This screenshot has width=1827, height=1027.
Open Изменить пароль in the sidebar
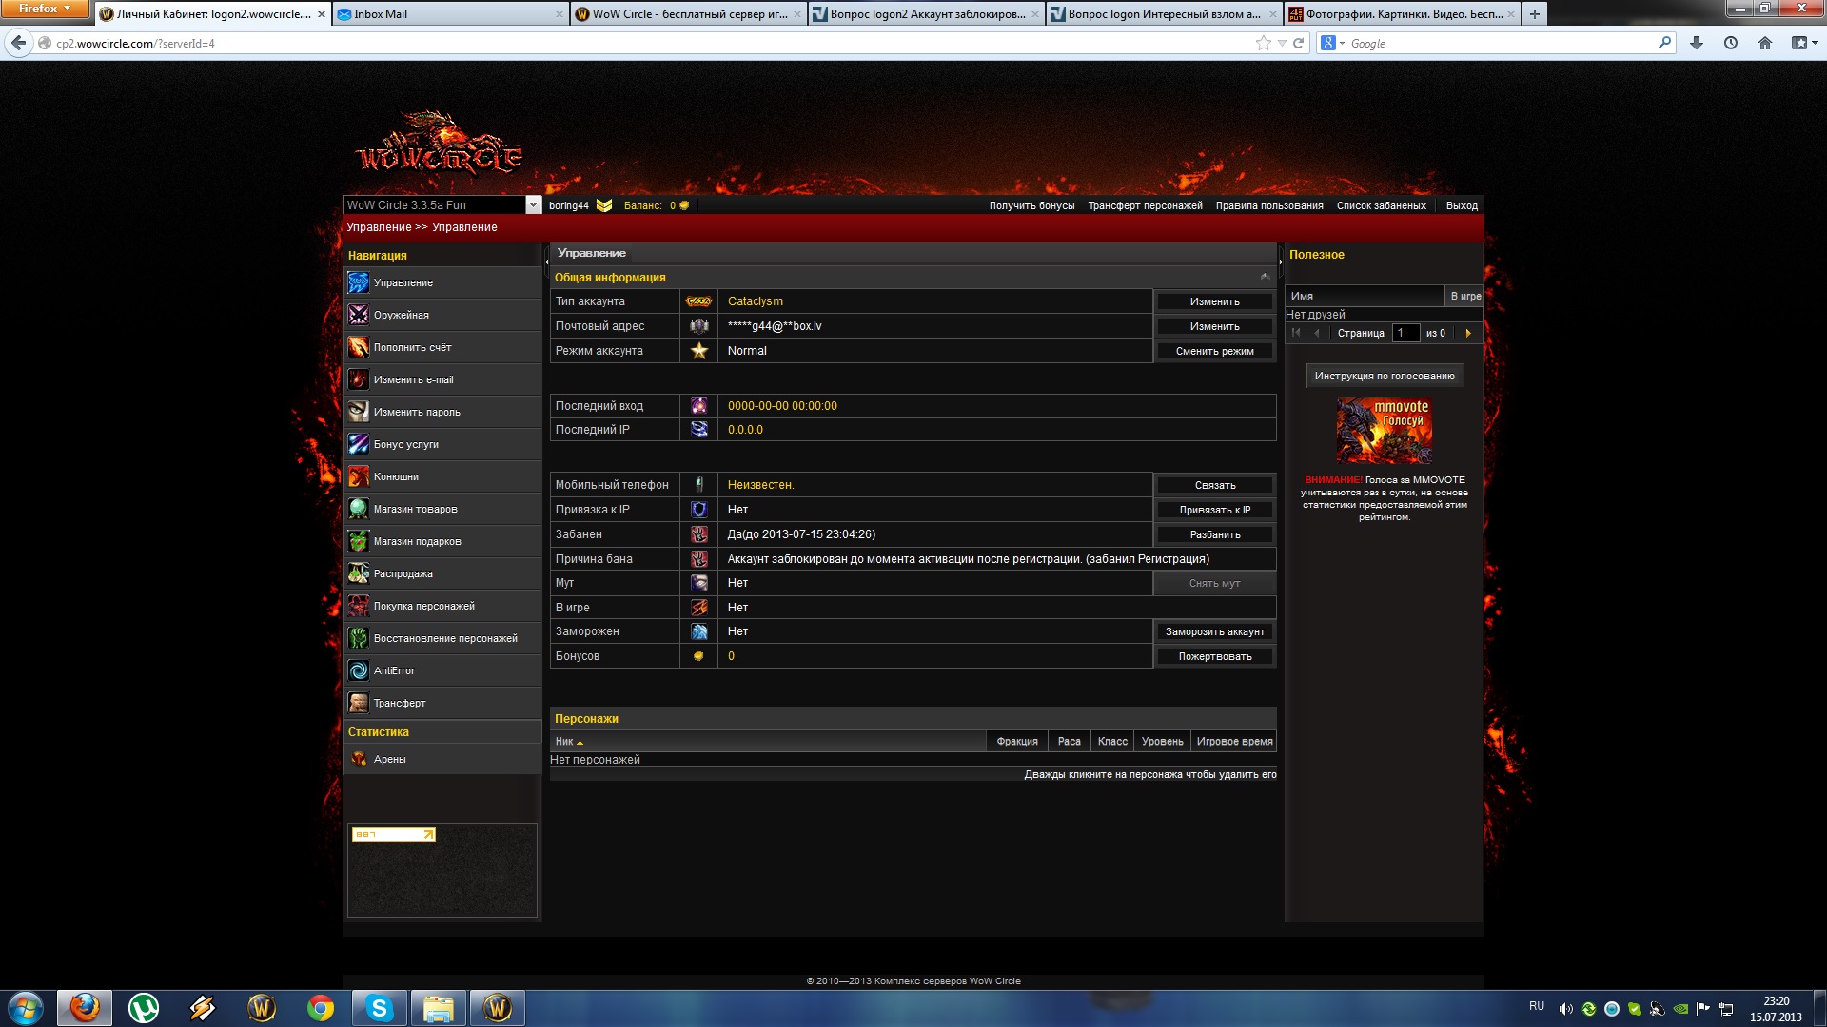pos(442,412)
